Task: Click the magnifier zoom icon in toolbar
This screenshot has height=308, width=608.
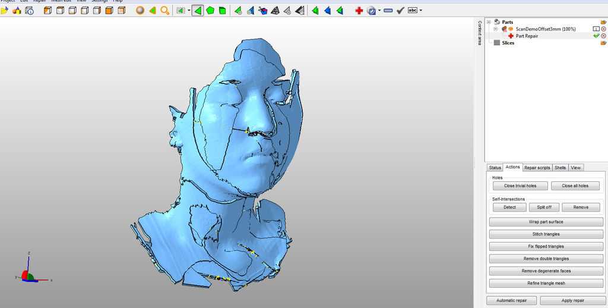Action: 165,11
